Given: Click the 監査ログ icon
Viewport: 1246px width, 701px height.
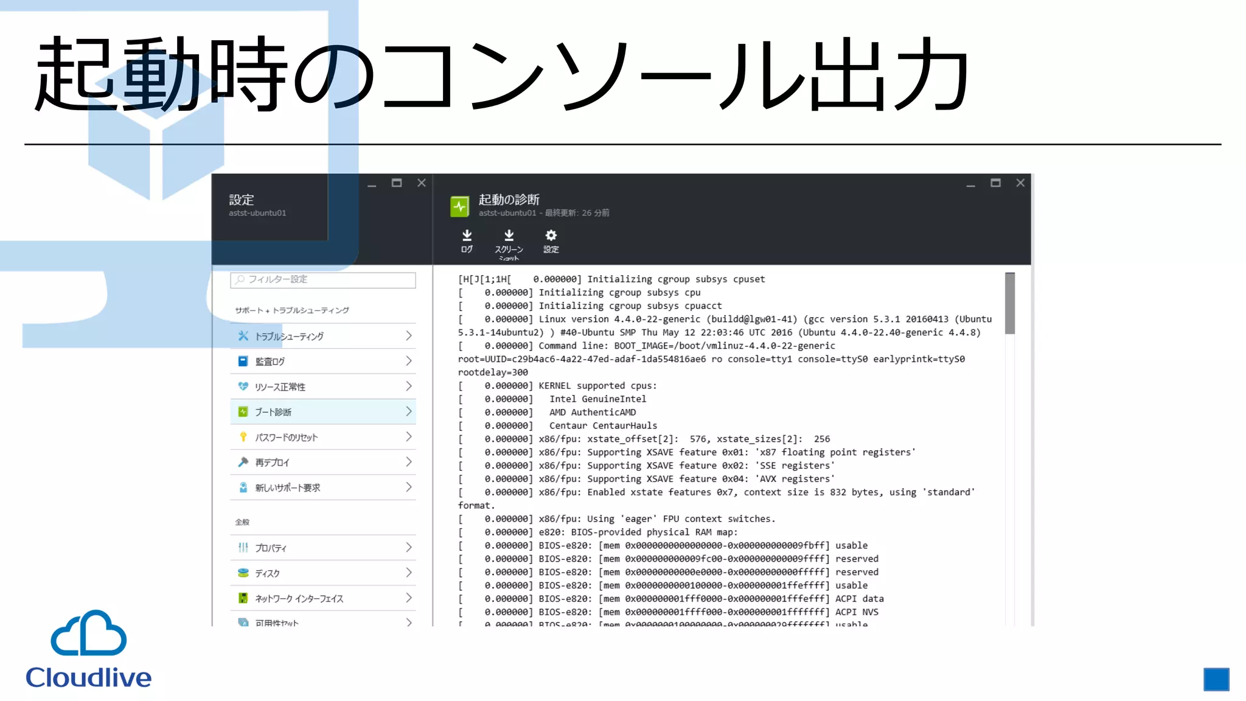Looking at the screenshot, I should click(x=243, y=361).
